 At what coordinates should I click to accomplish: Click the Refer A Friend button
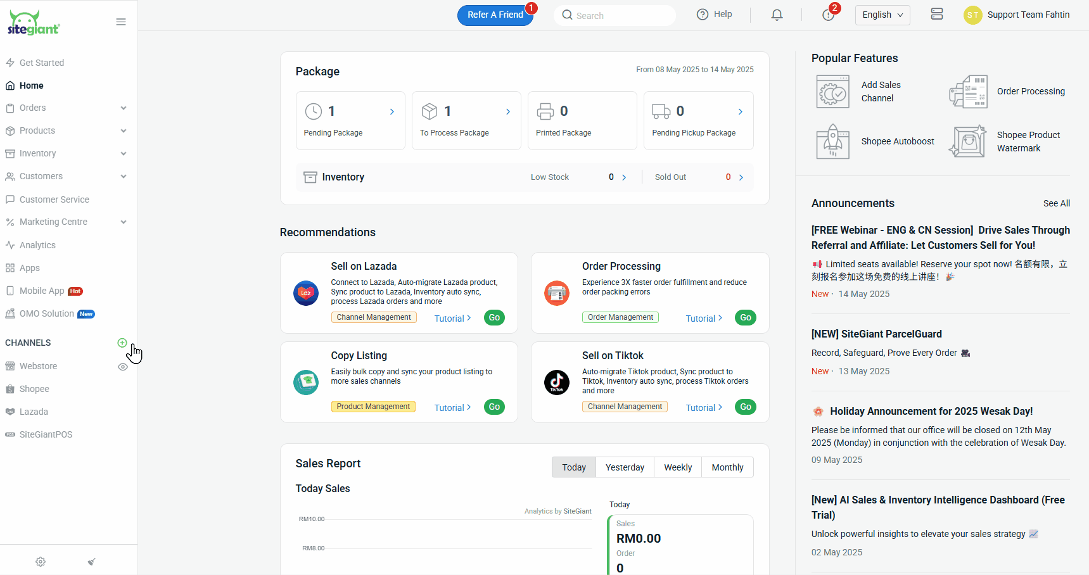(495, 15)
